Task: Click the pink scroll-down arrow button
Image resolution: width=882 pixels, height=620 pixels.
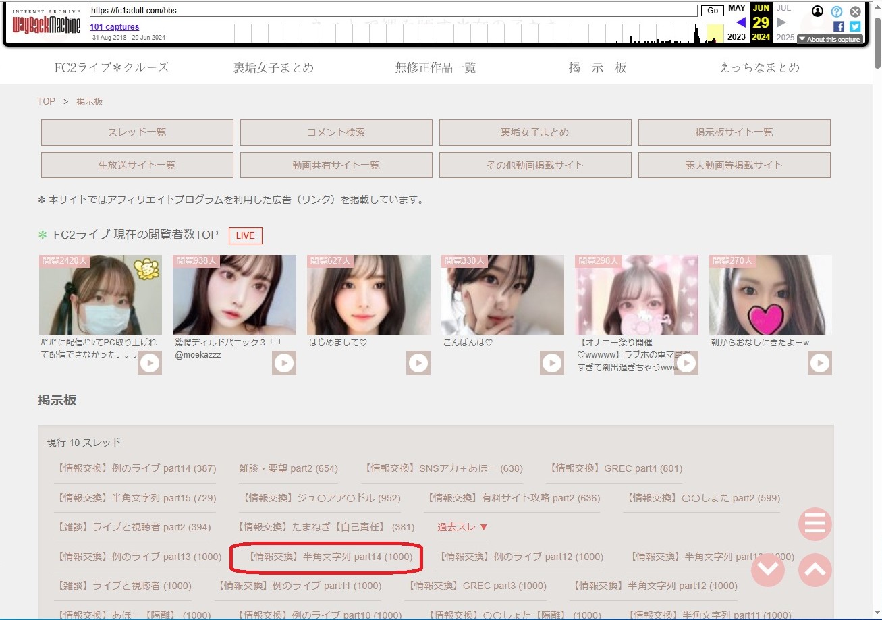Action: tap(768, 571)
